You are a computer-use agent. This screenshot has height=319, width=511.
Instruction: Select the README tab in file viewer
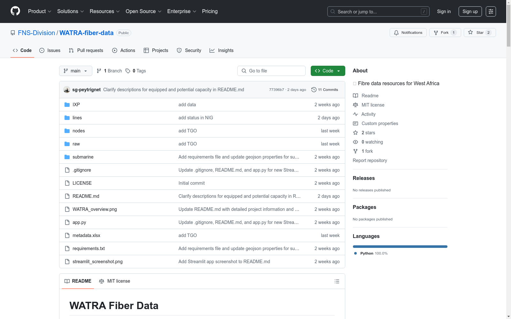[78, 281]
